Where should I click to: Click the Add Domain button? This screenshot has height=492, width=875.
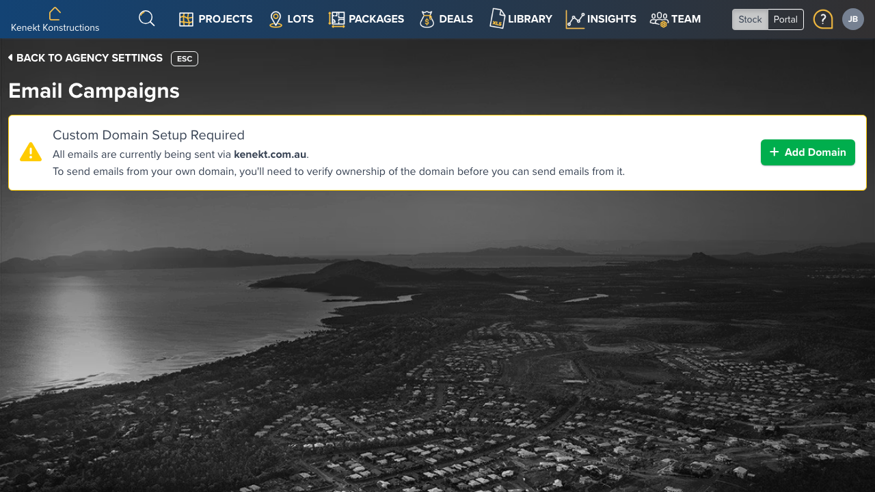tap(808, 152)
